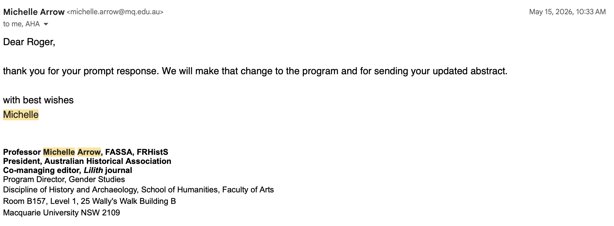Click 'thank you for your prompt response' sentence

81,71
